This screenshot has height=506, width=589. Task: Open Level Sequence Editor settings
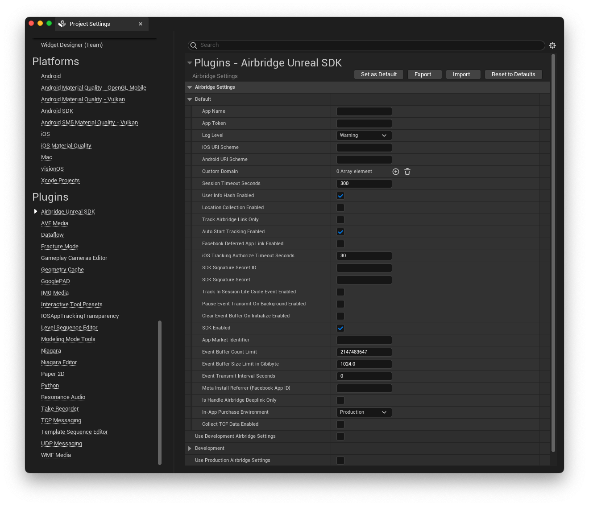69,328
